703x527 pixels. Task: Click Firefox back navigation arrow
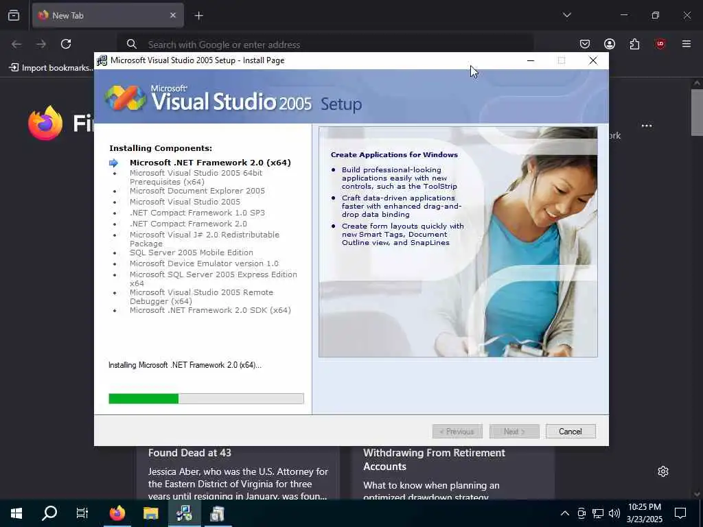[x=16, y=44]
